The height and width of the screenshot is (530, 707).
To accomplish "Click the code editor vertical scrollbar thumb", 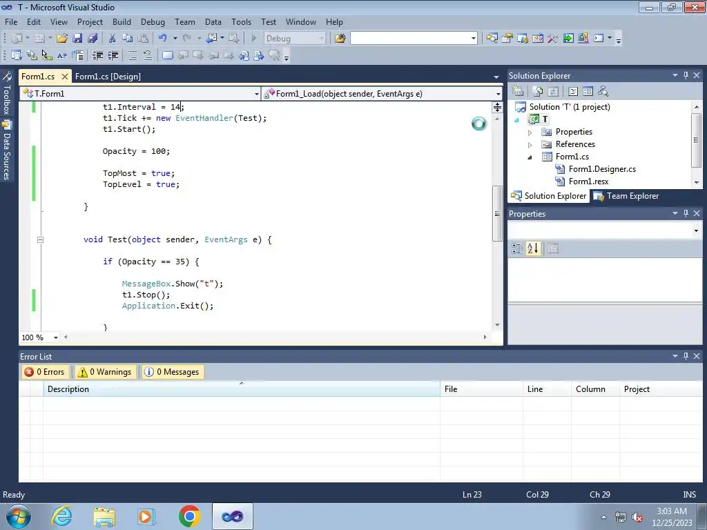I will [497, 214].
